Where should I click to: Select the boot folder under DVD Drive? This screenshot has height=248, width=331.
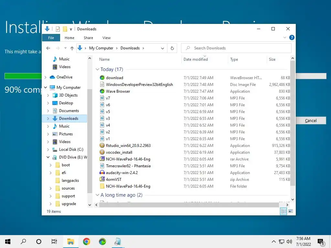point(66,165)
